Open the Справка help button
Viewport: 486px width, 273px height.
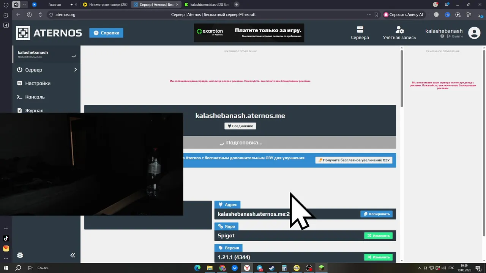pos(106,33)
